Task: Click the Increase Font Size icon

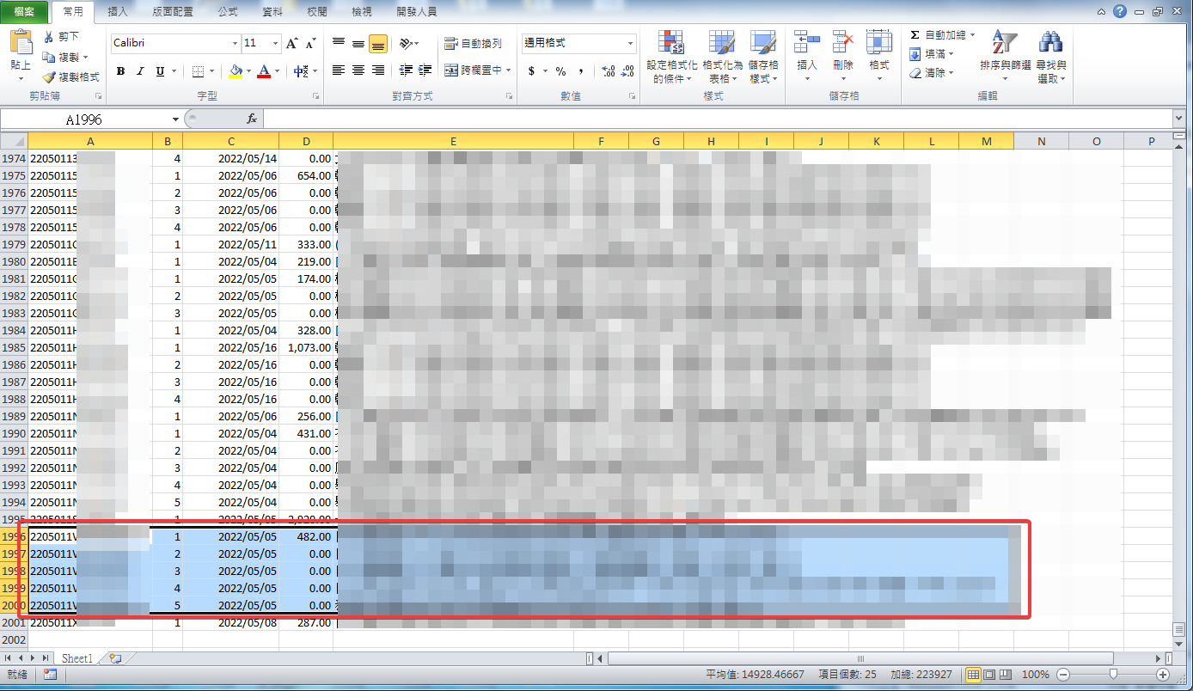Action: 292,43
